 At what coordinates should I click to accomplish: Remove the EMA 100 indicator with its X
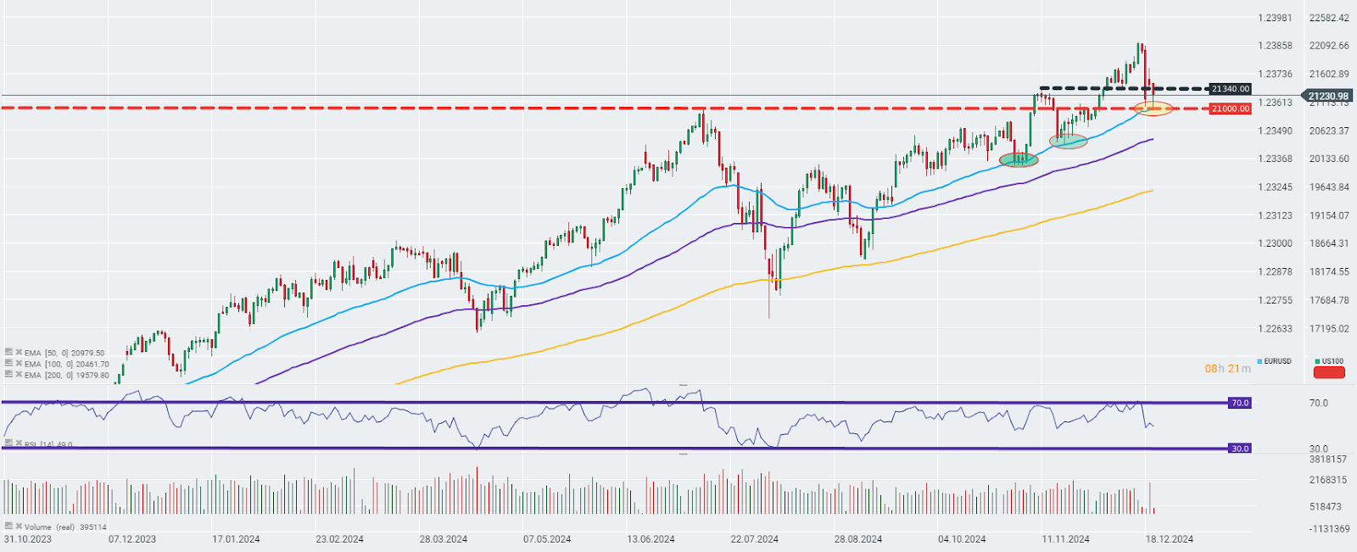(x=19, y=364)
